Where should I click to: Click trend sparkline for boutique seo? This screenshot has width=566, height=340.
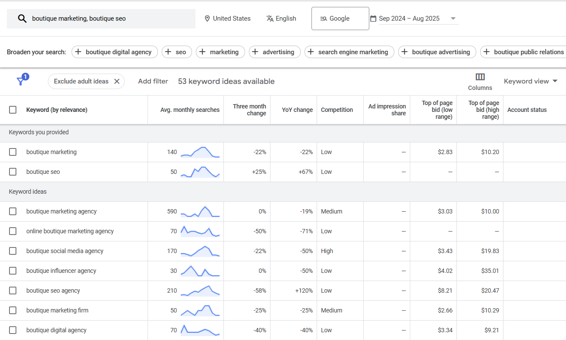click(200, 172)
